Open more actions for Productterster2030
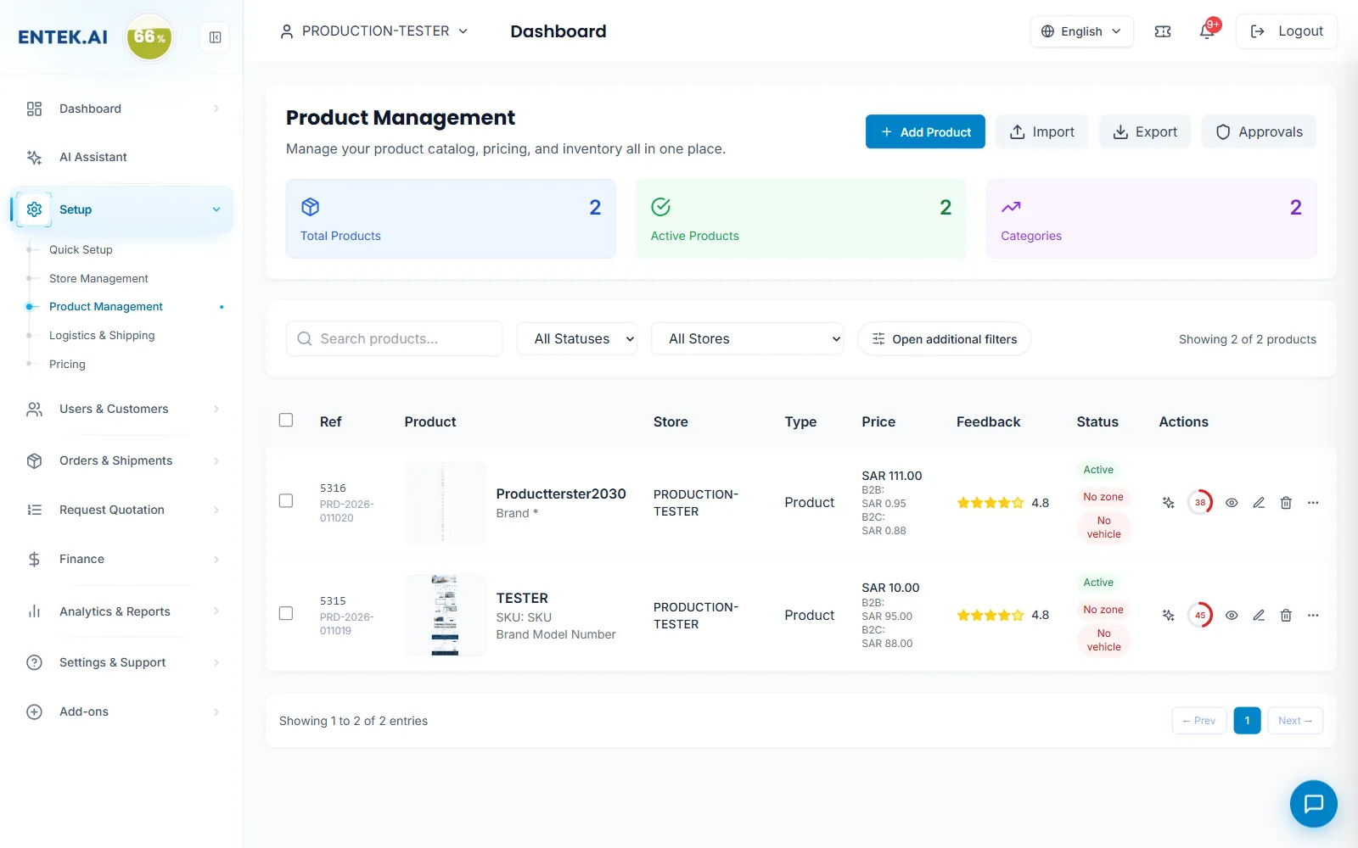The image size is (1358, 848). pos(1313,503)
